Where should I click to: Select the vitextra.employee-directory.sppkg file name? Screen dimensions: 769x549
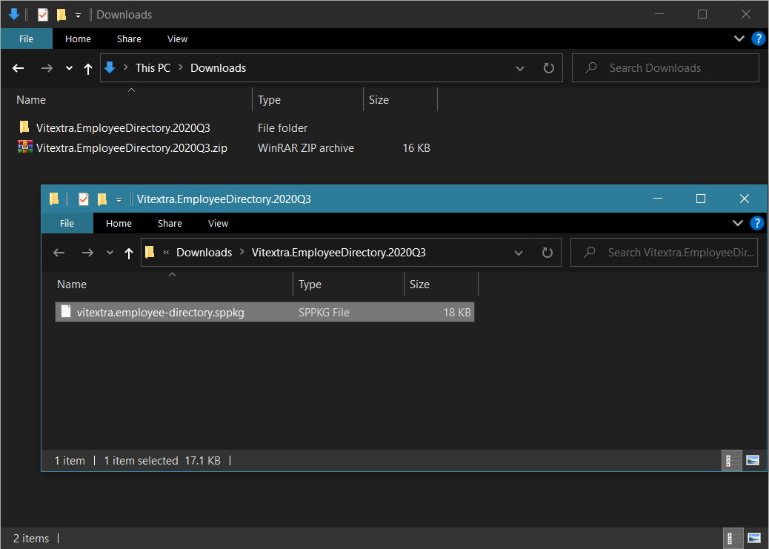(x=160, y=313)
